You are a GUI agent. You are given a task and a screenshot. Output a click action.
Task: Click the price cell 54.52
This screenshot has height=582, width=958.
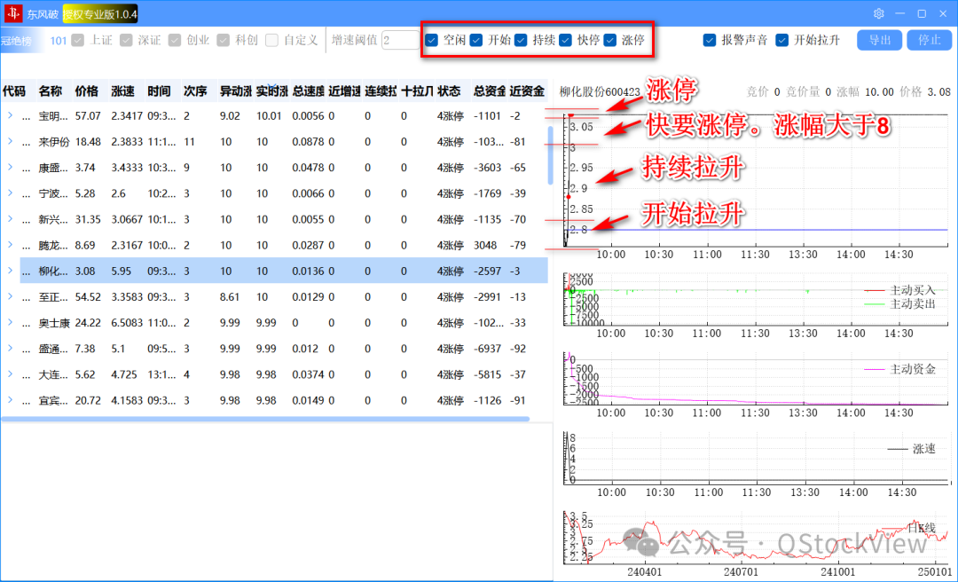(88, 297)
